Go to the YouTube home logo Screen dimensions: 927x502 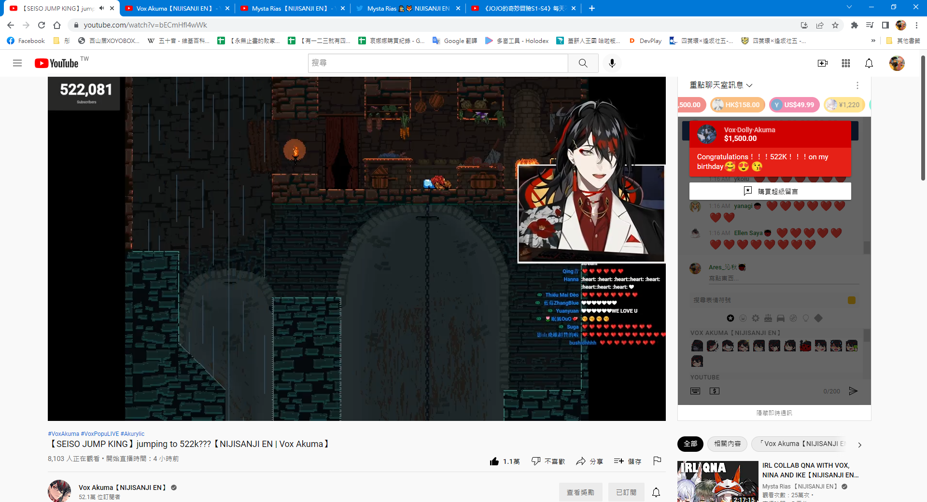(x=56, y=63)
